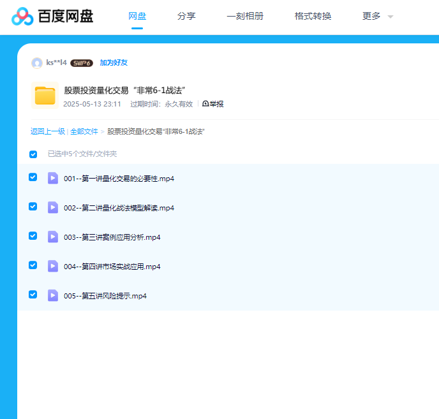Expand the 更多 dropdown menu
The image size is (439, 419).
click(378, 17)
